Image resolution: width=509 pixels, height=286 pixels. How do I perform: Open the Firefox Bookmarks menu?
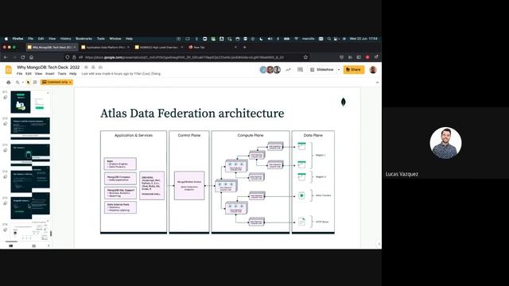pos(84,39)
